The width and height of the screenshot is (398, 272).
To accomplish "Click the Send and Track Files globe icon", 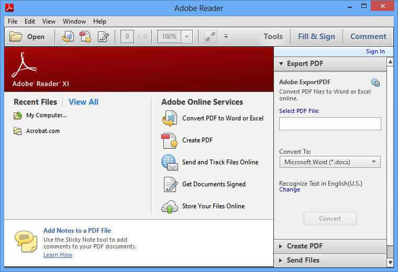I will tap(170, 162).
